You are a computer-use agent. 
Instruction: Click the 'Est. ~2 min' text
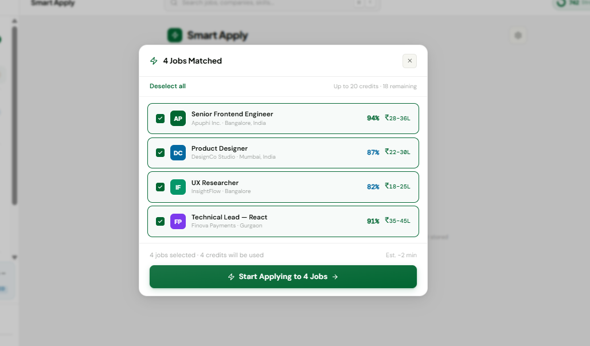401,255
